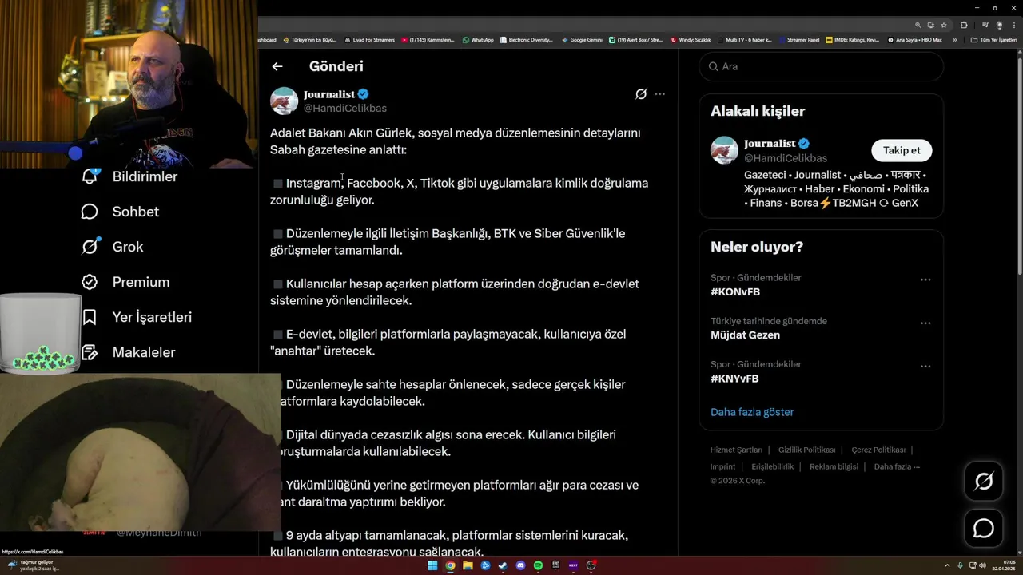The image size is (1023, 575).
Task: Open the @HamdiCelikbas handle on the post
Action: [x=344, y=108]
